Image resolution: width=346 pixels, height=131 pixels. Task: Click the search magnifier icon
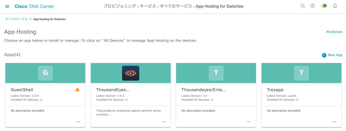(x=302, y=6)
